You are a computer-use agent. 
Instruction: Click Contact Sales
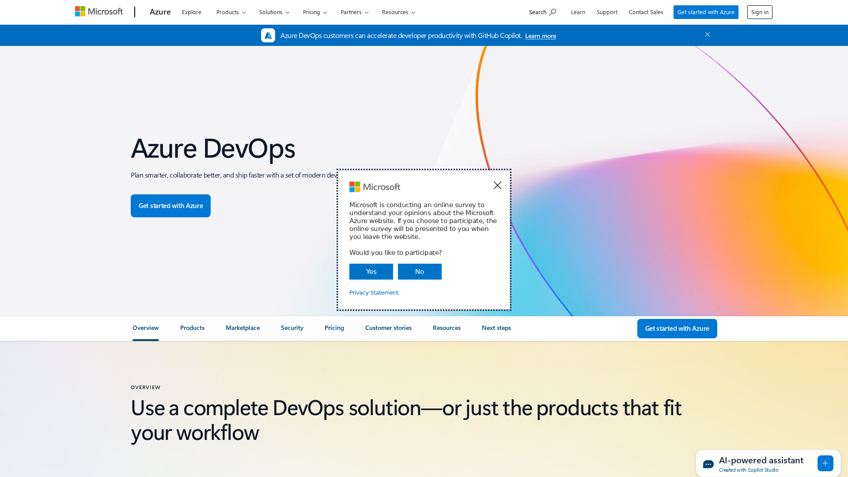click(x=646, y=12)
